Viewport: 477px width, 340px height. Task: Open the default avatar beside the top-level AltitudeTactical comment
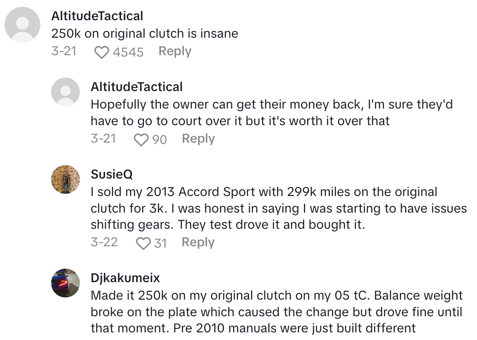pyautogui.click(x=23, y=25)
